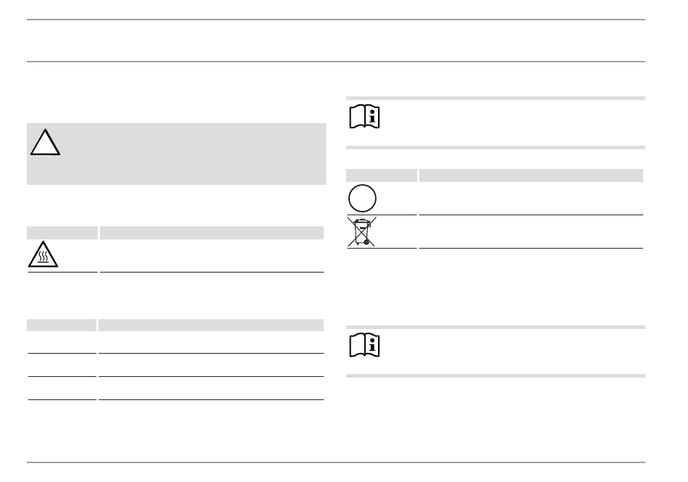The width and height of the screenshot is (688, 482).
Task: Click gray bar above upper book info icon
Action: (x=495, y=99)
